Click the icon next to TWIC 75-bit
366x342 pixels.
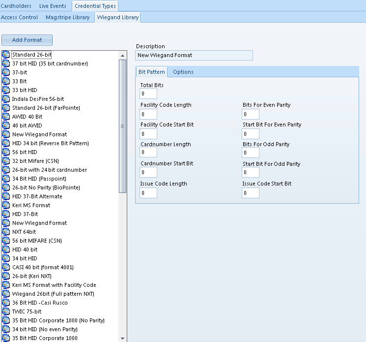tap(6, 311)
